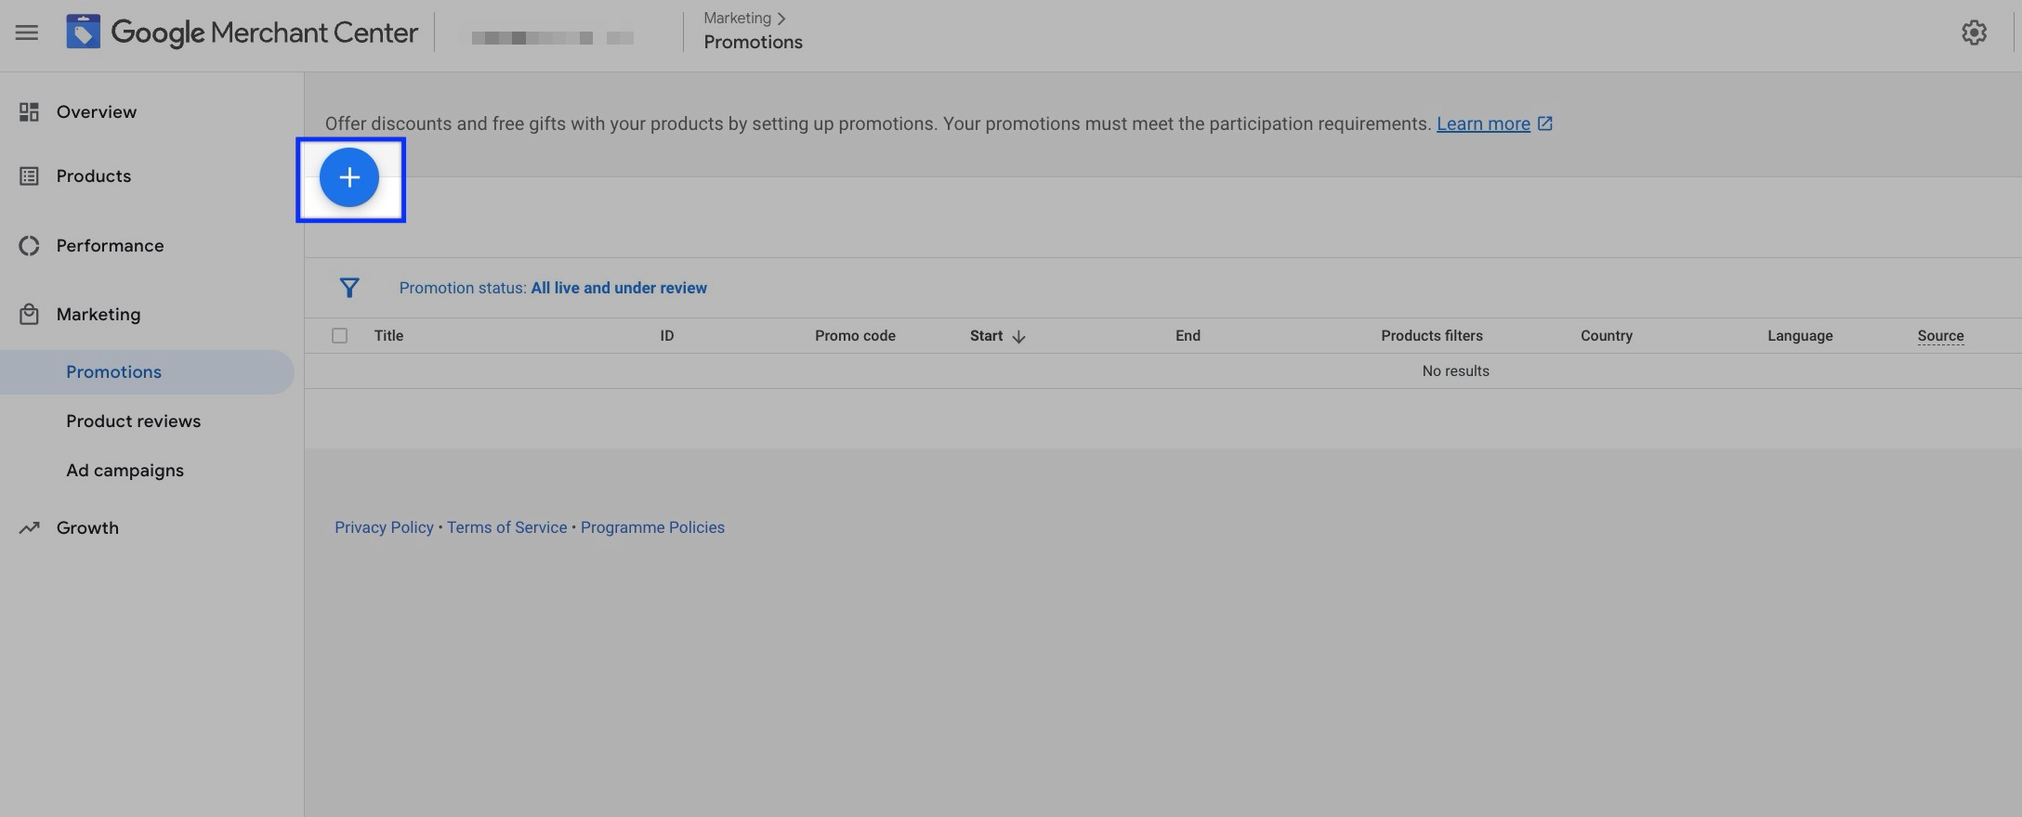
Task: Click the Source column header
Action: [1940, 336]
